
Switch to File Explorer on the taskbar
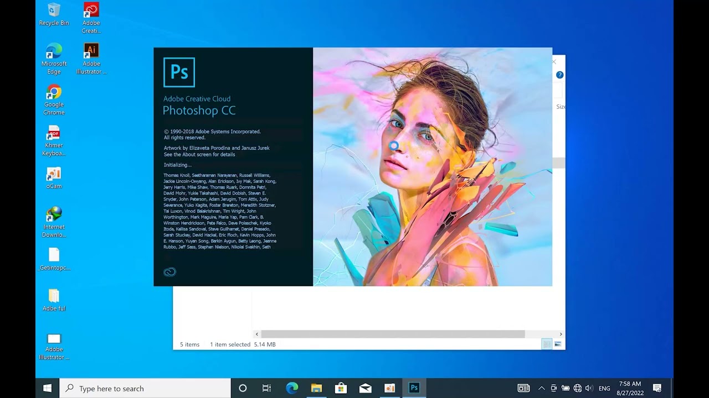pyautogui.click(x=316, y=388)
